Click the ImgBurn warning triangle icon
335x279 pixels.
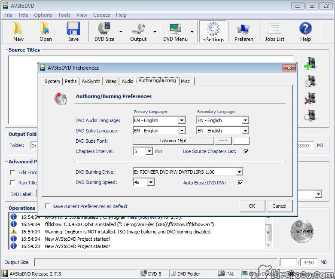(14, 232)
